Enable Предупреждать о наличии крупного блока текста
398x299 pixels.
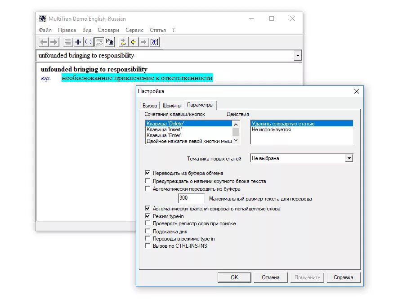148,181
